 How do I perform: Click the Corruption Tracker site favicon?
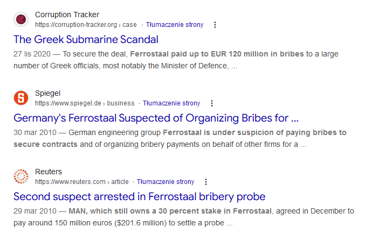(21, 19)
